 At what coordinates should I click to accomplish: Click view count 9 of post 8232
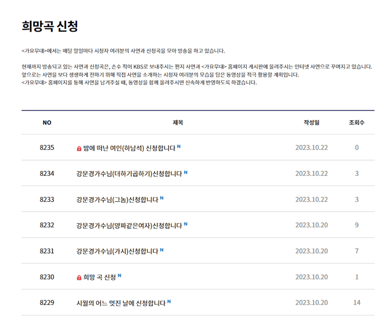pyautogui.click(x=357, y=225)
